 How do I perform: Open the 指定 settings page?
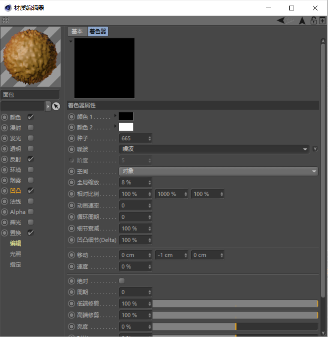tap(16, 264)
